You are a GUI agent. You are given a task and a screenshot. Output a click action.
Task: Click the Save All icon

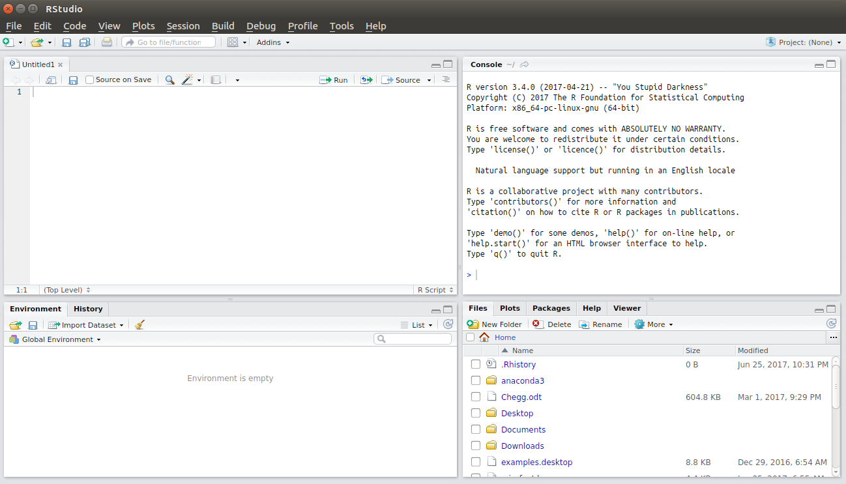(84, 42)
